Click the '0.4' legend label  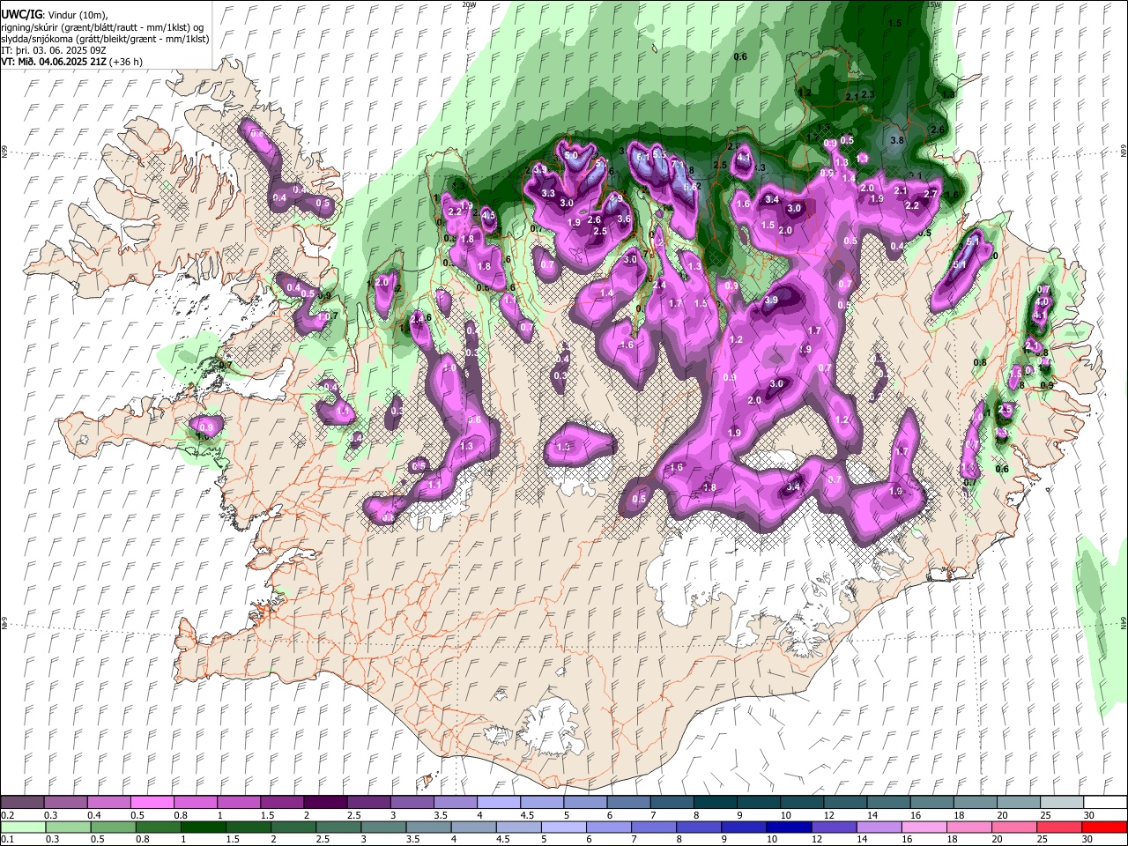pyautogui.click(x=94, y=815)
